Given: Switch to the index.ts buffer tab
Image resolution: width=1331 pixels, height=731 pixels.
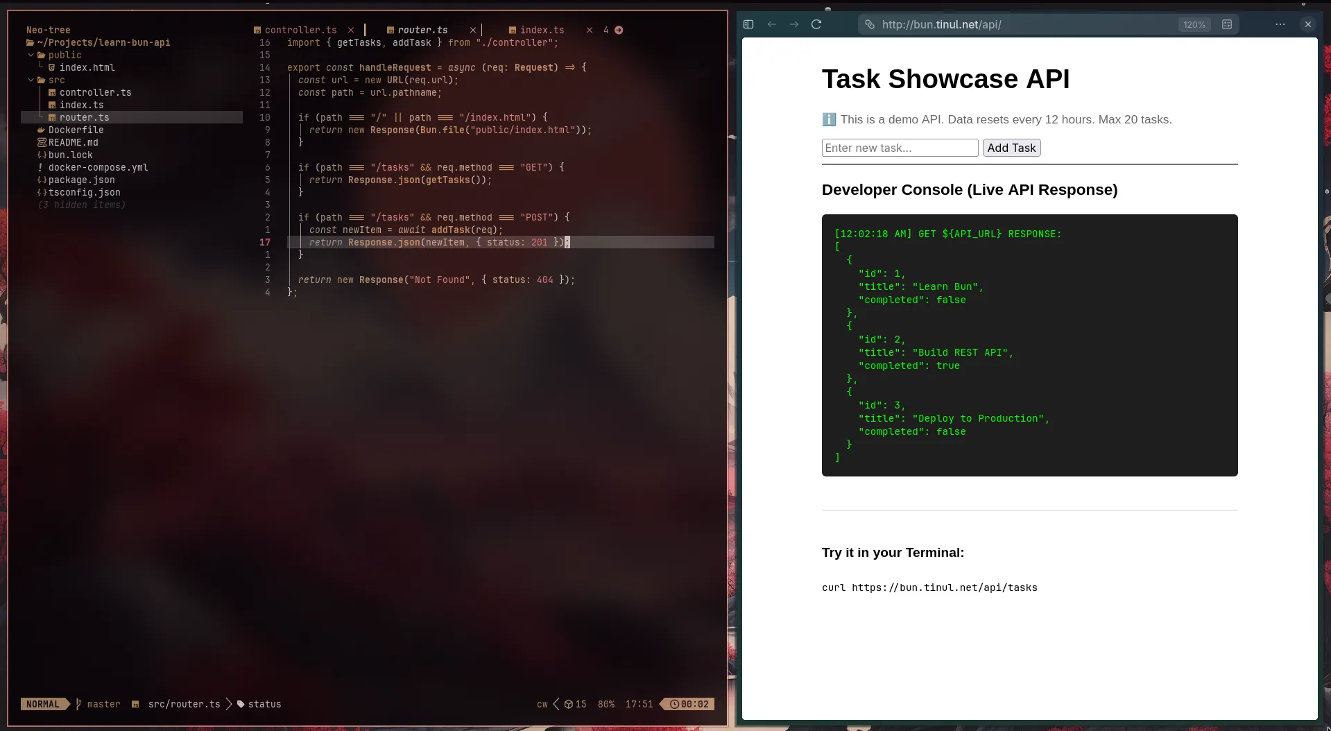Looking at the screenshot, I should pos(542,30).
